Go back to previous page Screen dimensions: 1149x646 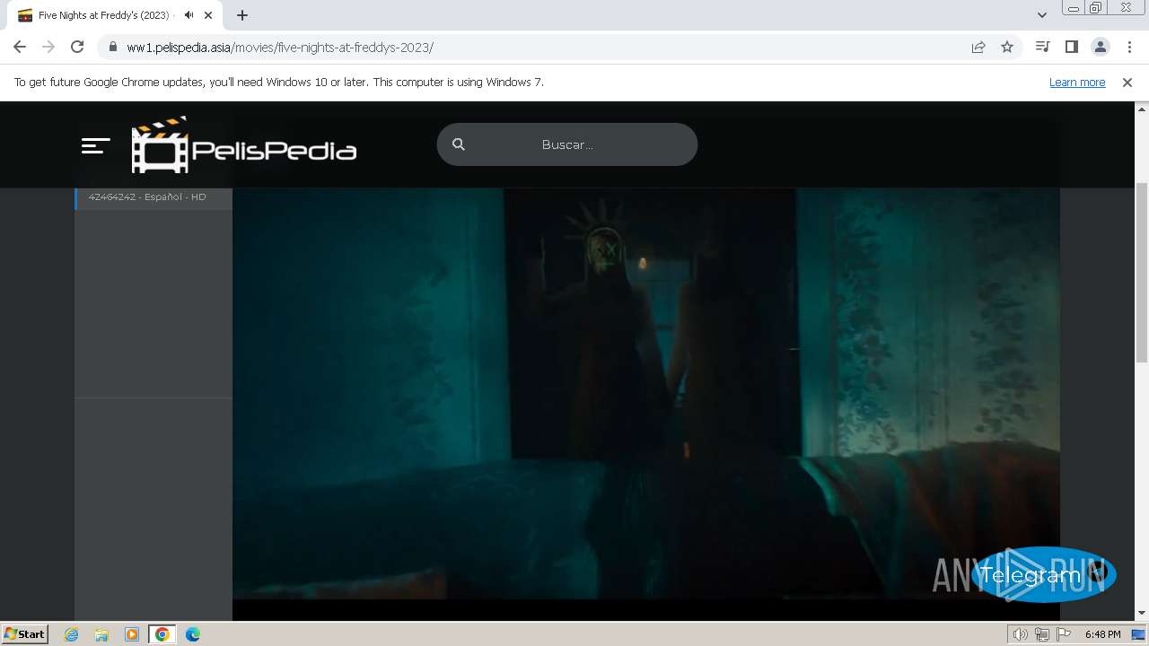tap(20, 47)
